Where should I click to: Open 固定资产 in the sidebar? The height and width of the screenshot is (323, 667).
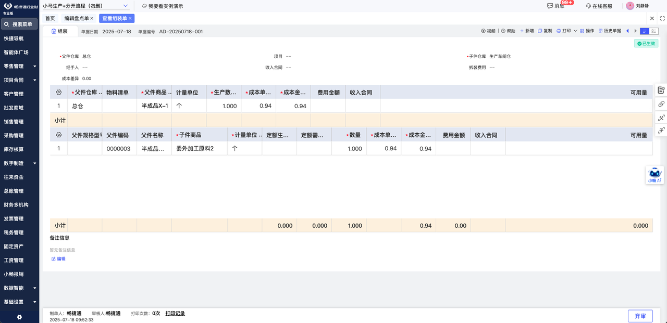coord(14,246)
